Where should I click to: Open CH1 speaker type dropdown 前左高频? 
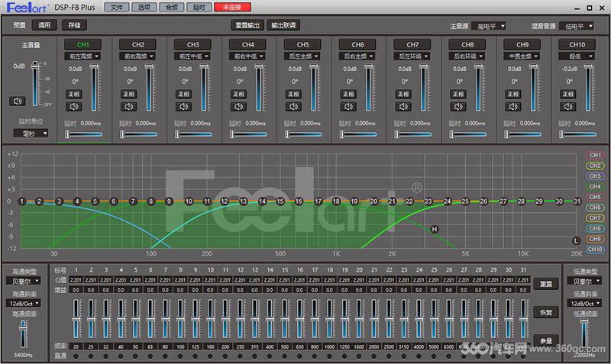83,56
